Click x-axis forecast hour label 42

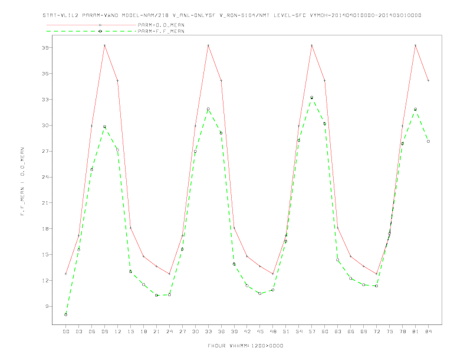(x=247, y=332)
